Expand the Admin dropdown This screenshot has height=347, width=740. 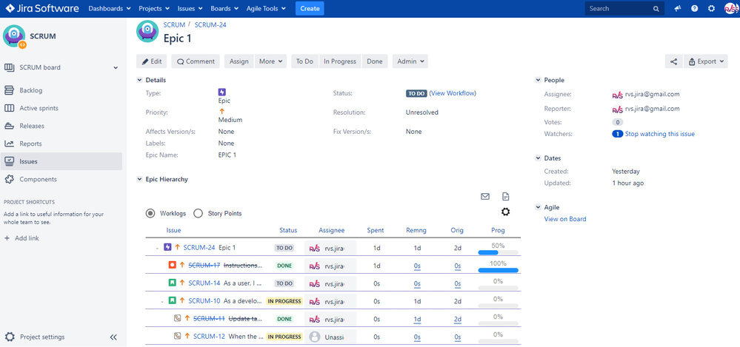pos(410,61)
